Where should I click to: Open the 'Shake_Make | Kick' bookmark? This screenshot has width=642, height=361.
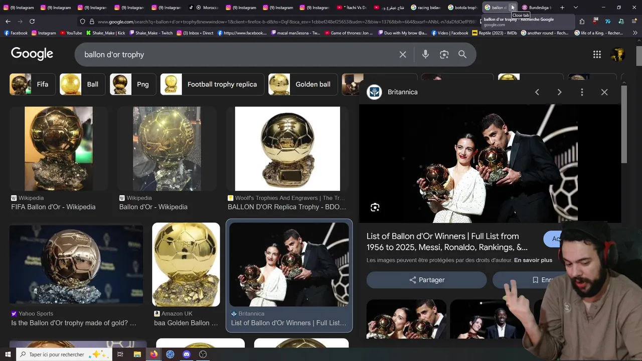coord(105,33)
